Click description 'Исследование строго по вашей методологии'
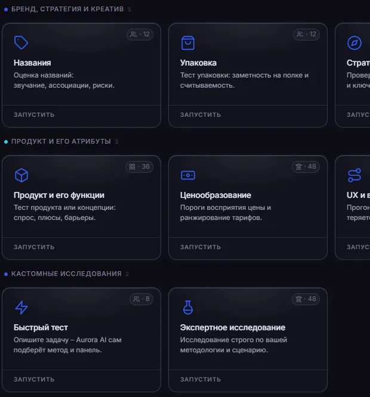 pos(233,345)
